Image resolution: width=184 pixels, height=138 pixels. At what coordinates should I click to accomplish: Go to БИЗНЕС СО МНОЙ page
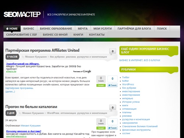55,35
